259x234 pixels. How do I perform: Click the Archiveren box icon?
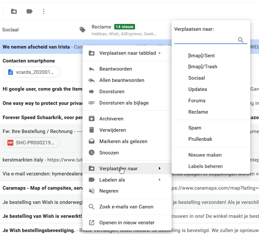[92, 119]
